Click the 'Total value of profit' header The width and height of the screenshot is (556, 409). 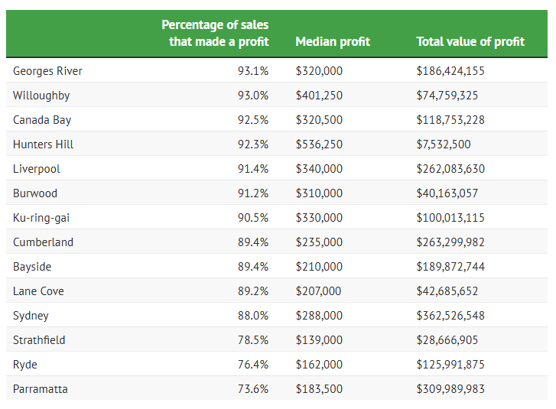pos(470,41)
